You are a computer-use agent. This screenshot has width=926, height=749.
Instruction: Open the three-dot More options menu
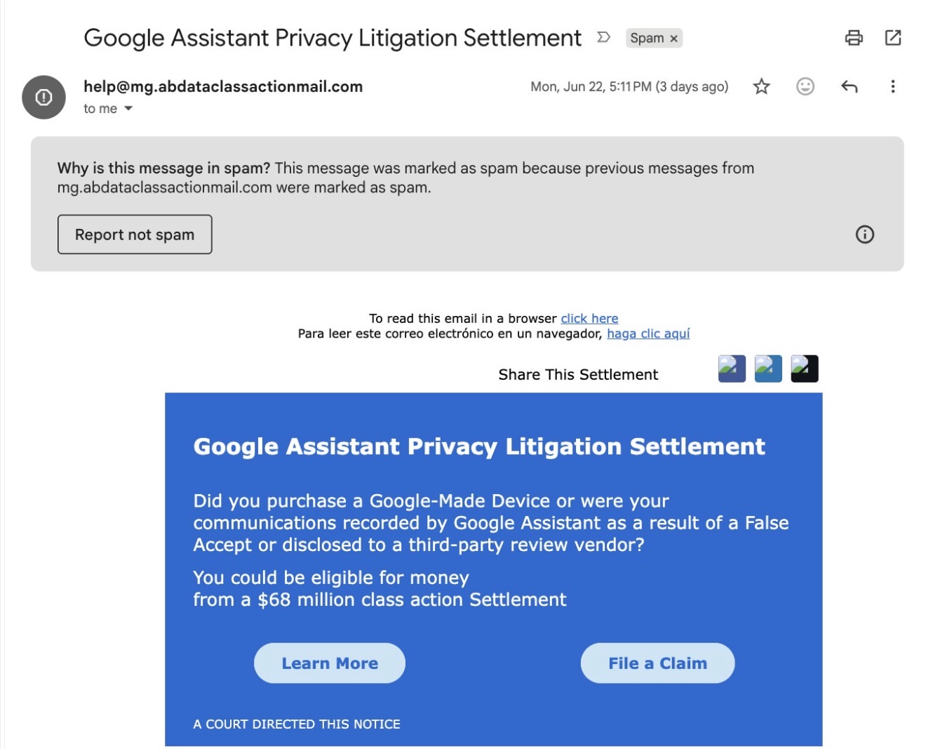coord(892,86)
